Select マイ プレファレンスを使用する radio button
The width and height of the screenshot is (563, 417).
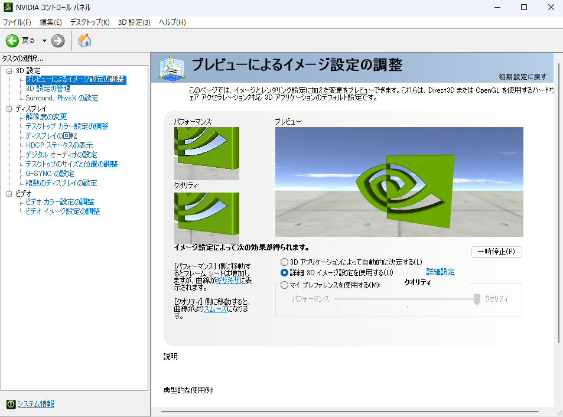click(284, 285)
